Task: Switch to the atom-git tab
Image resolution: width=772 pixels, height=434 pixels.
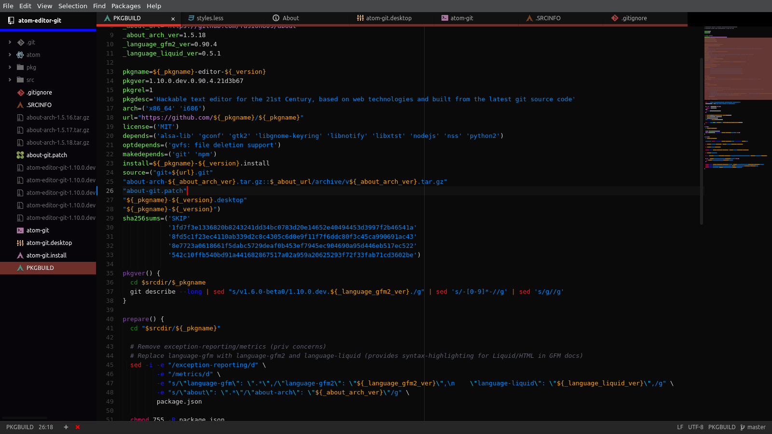Action: tap(476, 18)
